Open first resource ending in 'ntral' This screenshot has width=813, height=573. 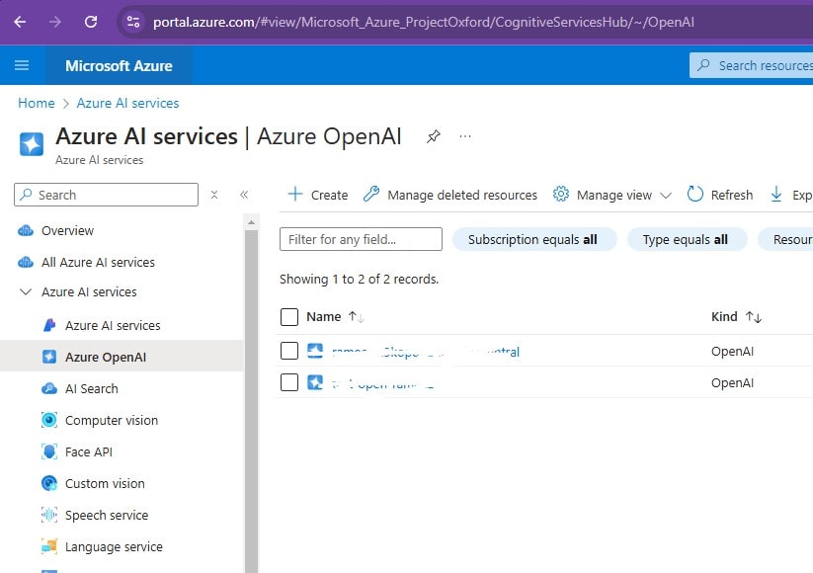[425, 352]
